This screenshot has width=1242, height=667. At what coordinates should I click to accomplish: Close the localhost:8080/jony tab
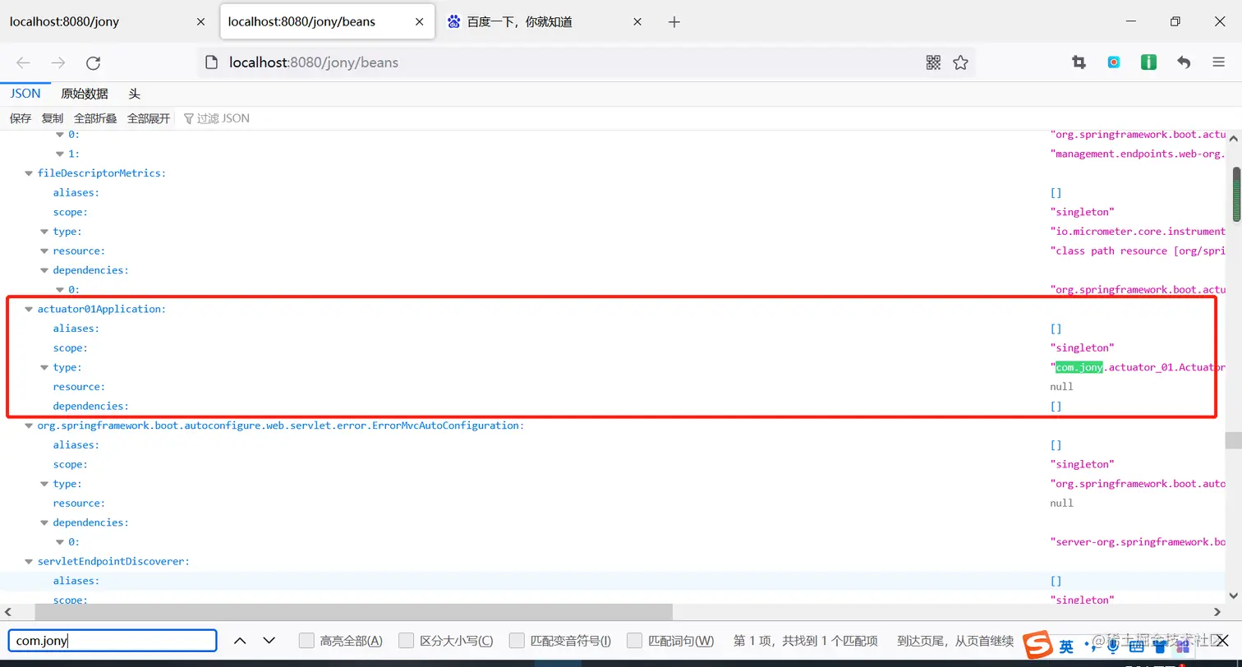tap(201, 22)
